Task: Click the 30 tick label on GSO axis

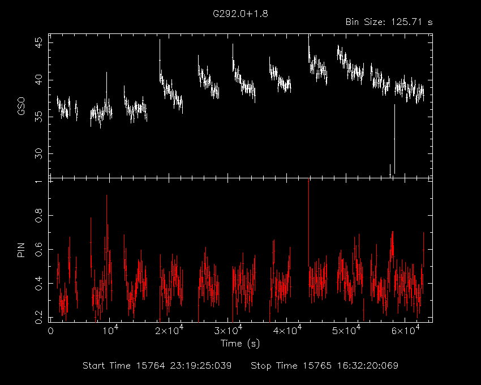Action: click(x=39, y=153)
